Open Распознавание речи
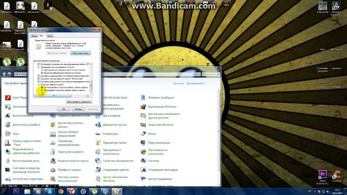This screenshot has height=195, width=347. pos(22,161)
